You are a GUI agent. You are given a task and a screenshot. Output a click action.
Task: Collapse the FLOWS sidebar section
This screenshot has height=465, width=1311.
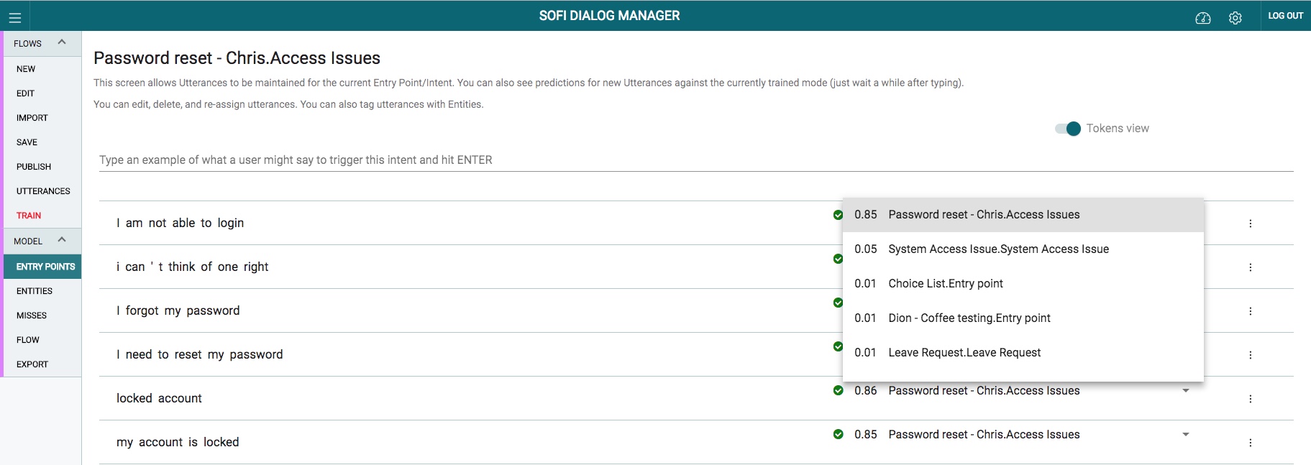pyautogui.click(x=62, y=42)
